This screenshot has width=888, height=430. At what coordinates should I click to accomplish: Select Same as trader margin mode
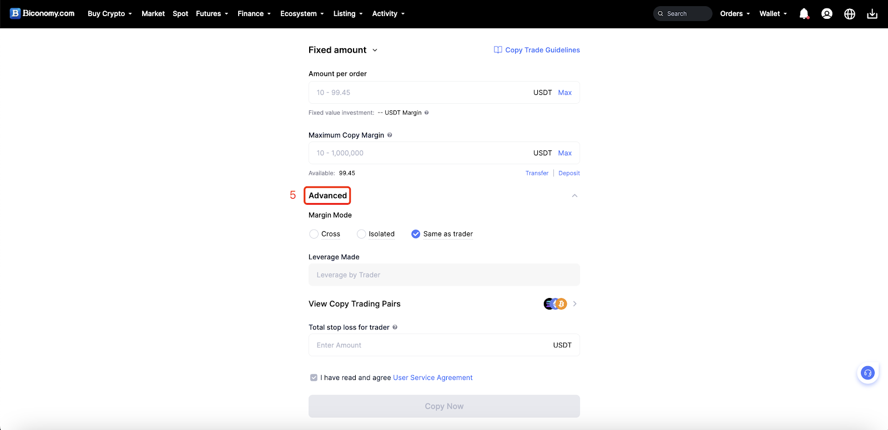tap(416, 234)
